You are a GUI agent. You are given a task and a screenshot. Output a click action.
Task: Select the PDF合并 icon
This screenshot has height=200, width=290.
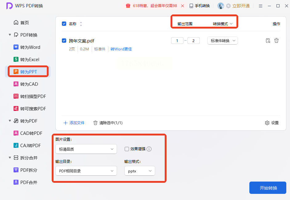(x=16, y=182)
